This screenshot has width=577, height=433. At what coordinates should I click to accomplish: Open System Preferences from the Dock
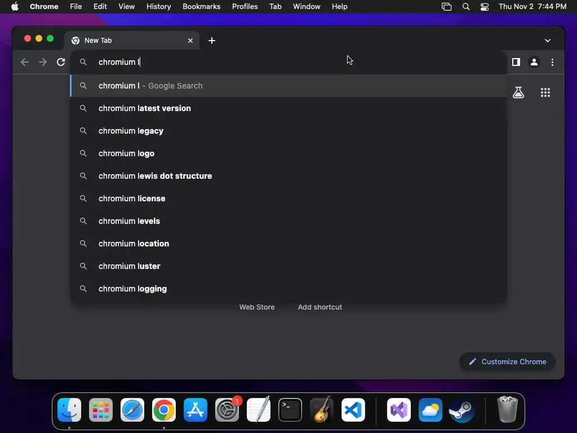tap(227, 410)
